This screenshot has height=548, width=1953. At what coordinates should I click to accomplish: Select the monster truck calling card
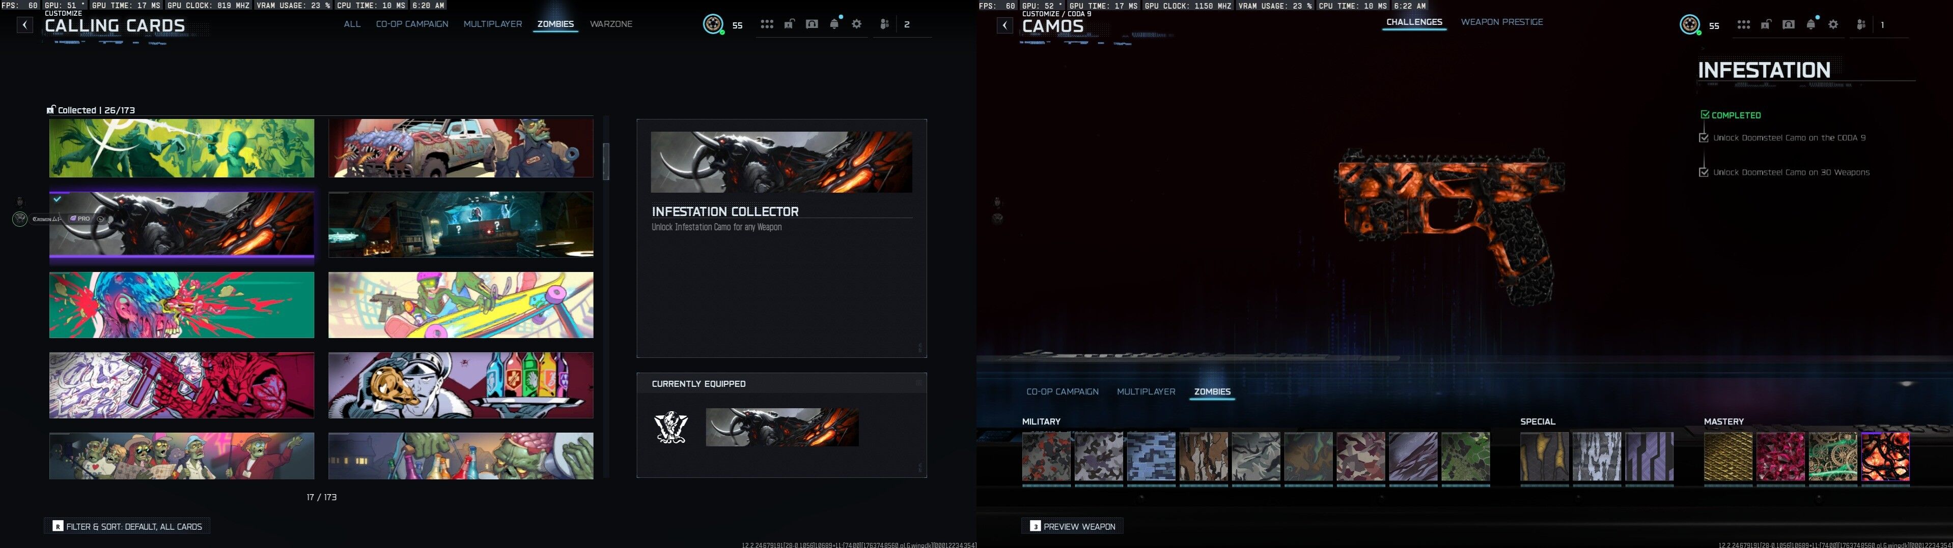[461, 147]
